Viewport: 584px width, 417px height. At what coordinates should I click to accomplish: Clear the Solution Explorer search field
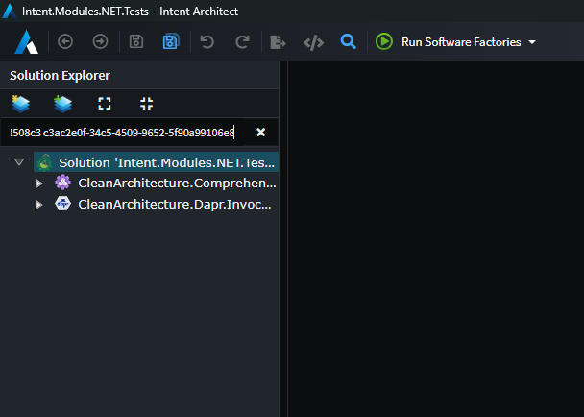coord(260,132)
